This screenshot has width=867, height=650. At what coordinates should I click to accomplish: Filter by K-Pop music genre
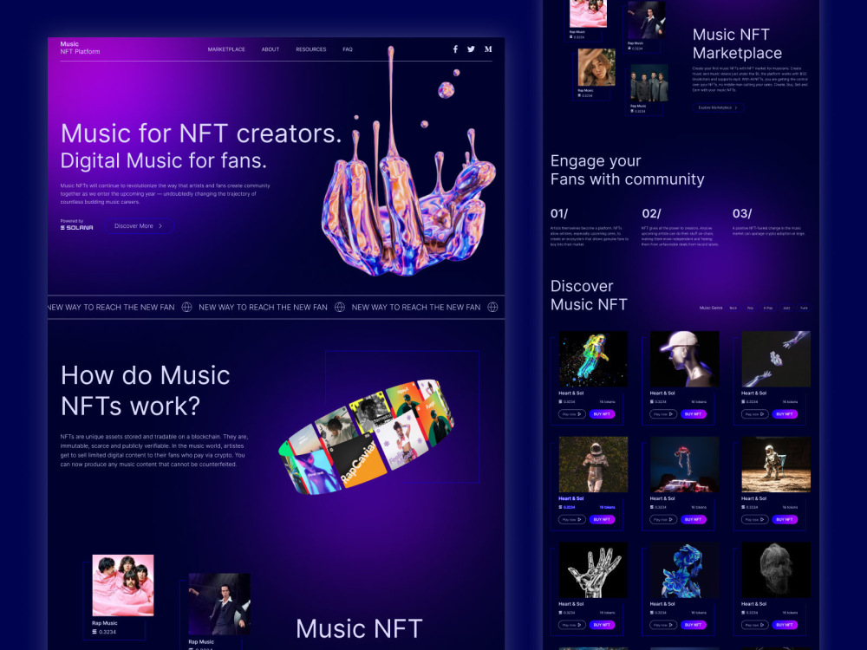(x=768, y=308)
